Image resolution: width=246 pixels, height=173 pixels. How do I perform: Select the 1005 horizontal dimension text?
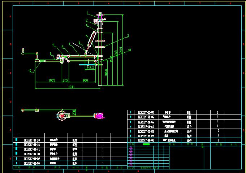point(52,80)
